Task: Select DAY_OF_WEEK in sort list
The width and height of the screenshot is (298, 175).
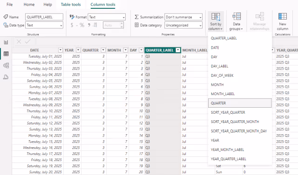Action: point(240,75)
